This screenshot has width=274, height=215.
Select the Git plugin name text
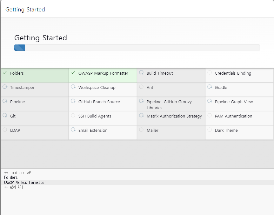coord(13,116)
